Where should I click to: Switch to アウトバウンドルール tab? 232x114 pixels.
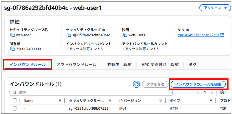[x=76, y=65]
